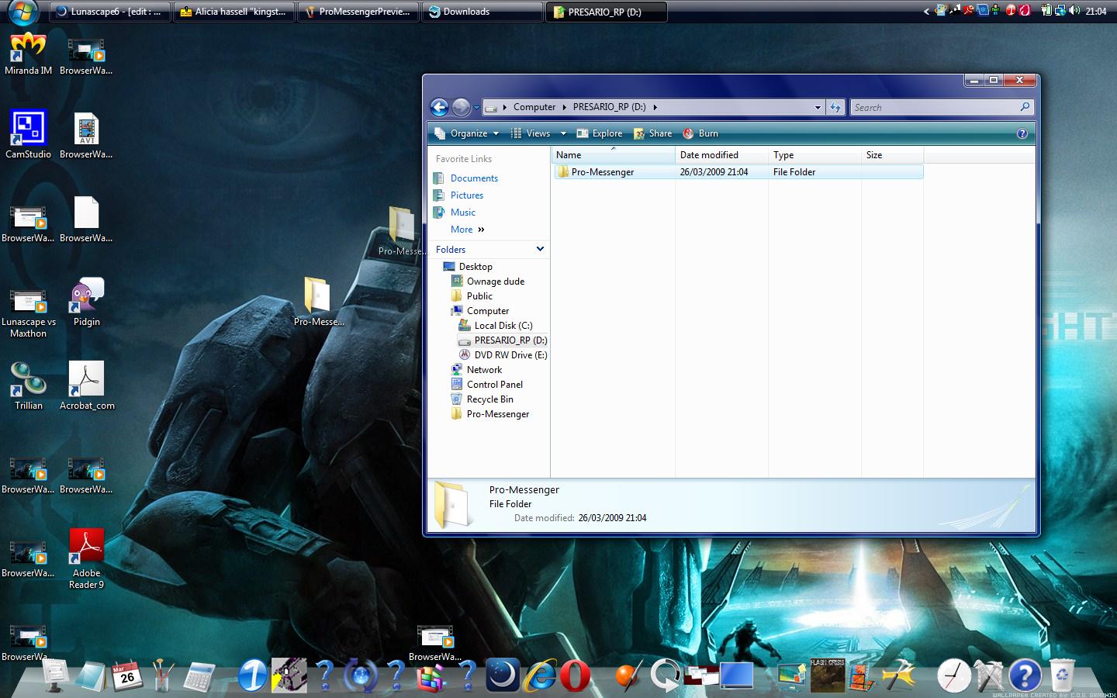Expand the More favorite links list

click(x=468, y=230)
